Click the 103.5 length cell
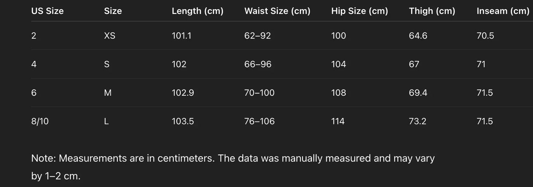 183,121
